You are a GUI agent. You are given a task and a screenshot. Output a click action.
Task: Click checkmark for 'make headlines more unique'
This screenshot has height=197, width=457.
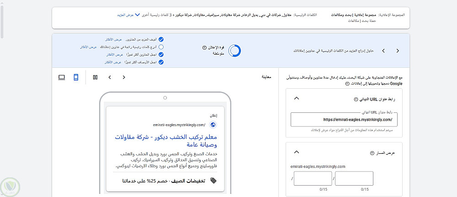point(161,55)
